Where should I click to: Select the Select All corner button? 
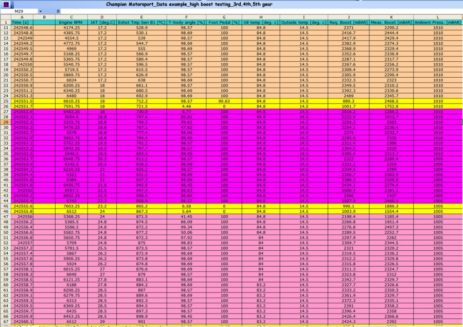(6, 17)
